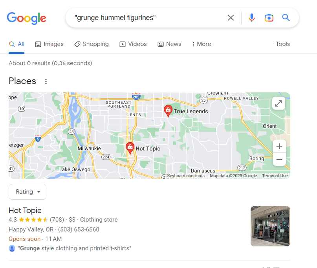
Task: Clear the search box with X icon
Action: 231,18
